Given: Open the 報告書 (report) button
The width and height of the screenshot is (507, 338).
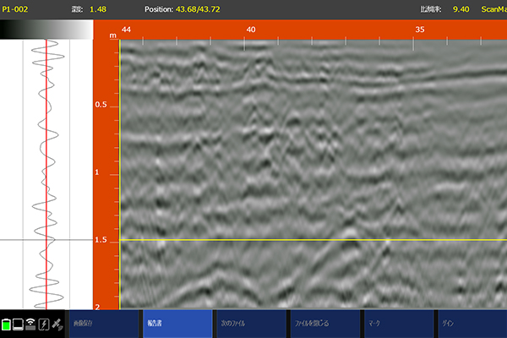Looking at the screenshot, I should click(175, 324).
